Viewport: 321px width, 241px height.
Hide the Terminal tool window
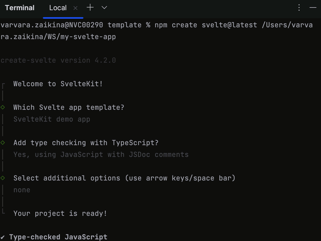[x=313, y=7]
